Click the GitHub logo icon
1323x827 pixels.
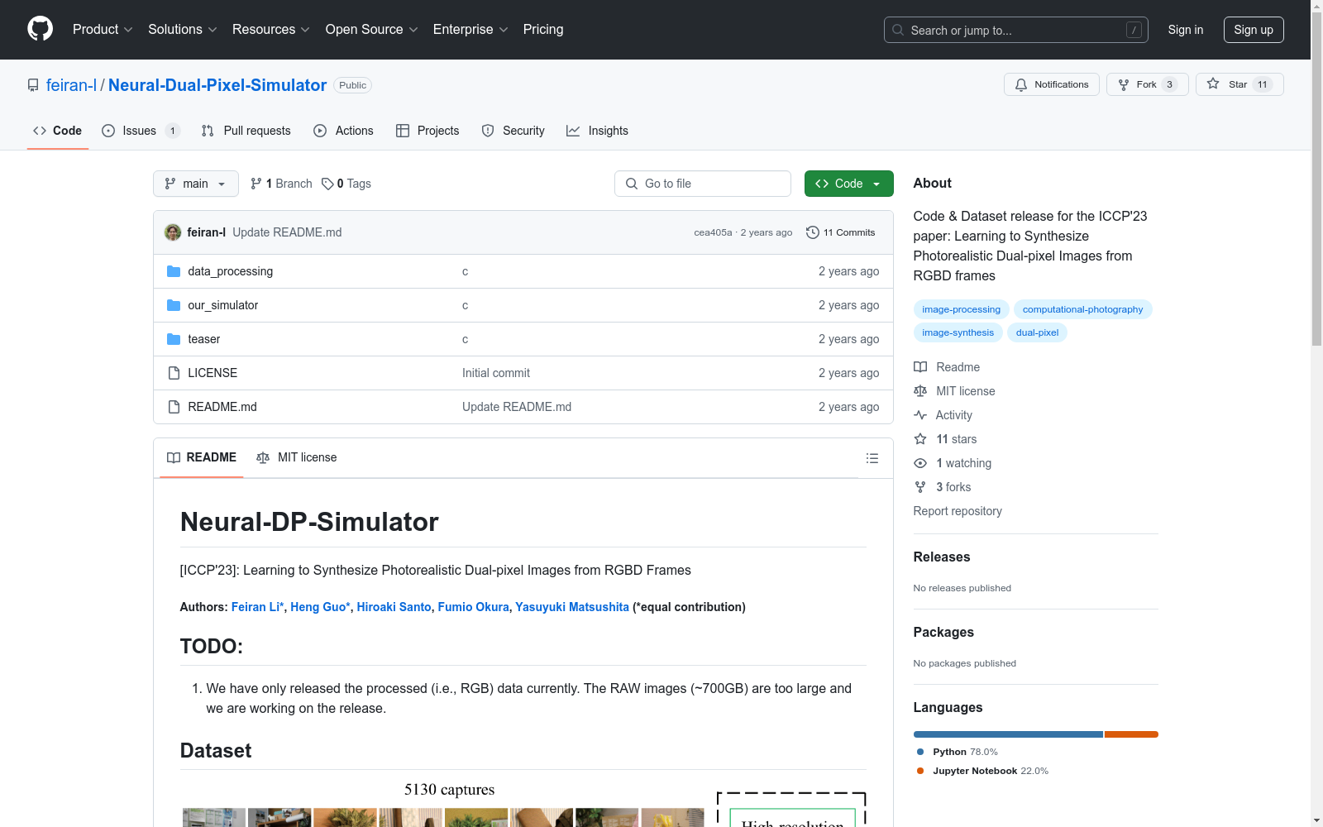(40, 29)
